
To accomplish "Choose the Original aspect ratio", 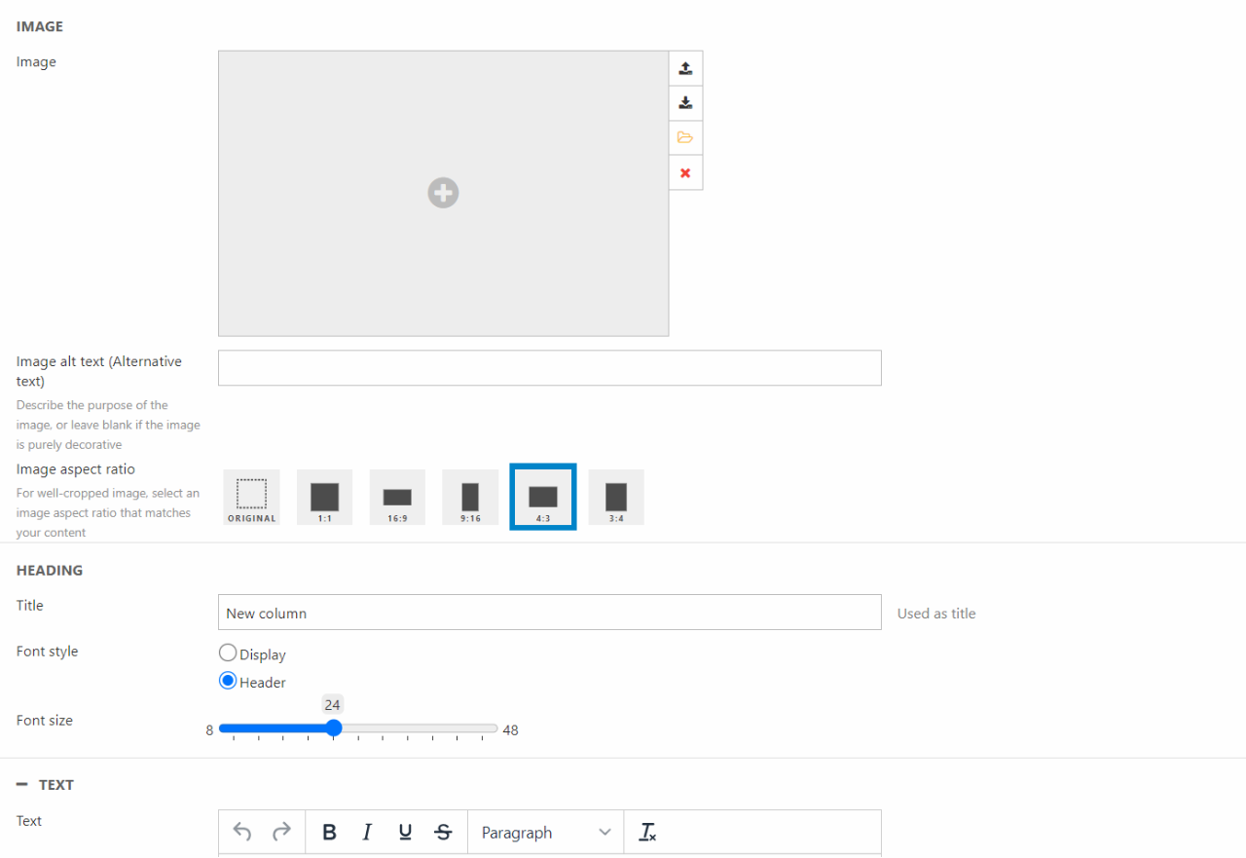I will [x=251, y=497].
